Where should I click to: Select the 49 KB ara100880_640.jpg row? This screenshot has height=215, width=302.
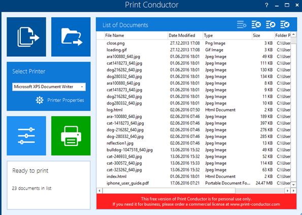click(193, 57)
